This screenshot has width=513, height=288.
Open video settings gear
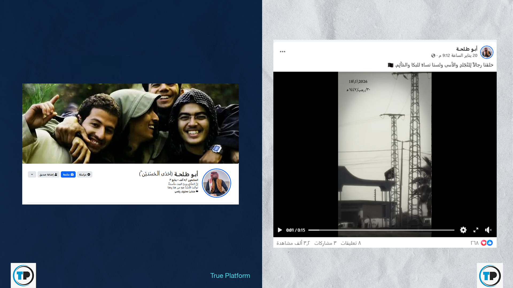click(463, 230)
